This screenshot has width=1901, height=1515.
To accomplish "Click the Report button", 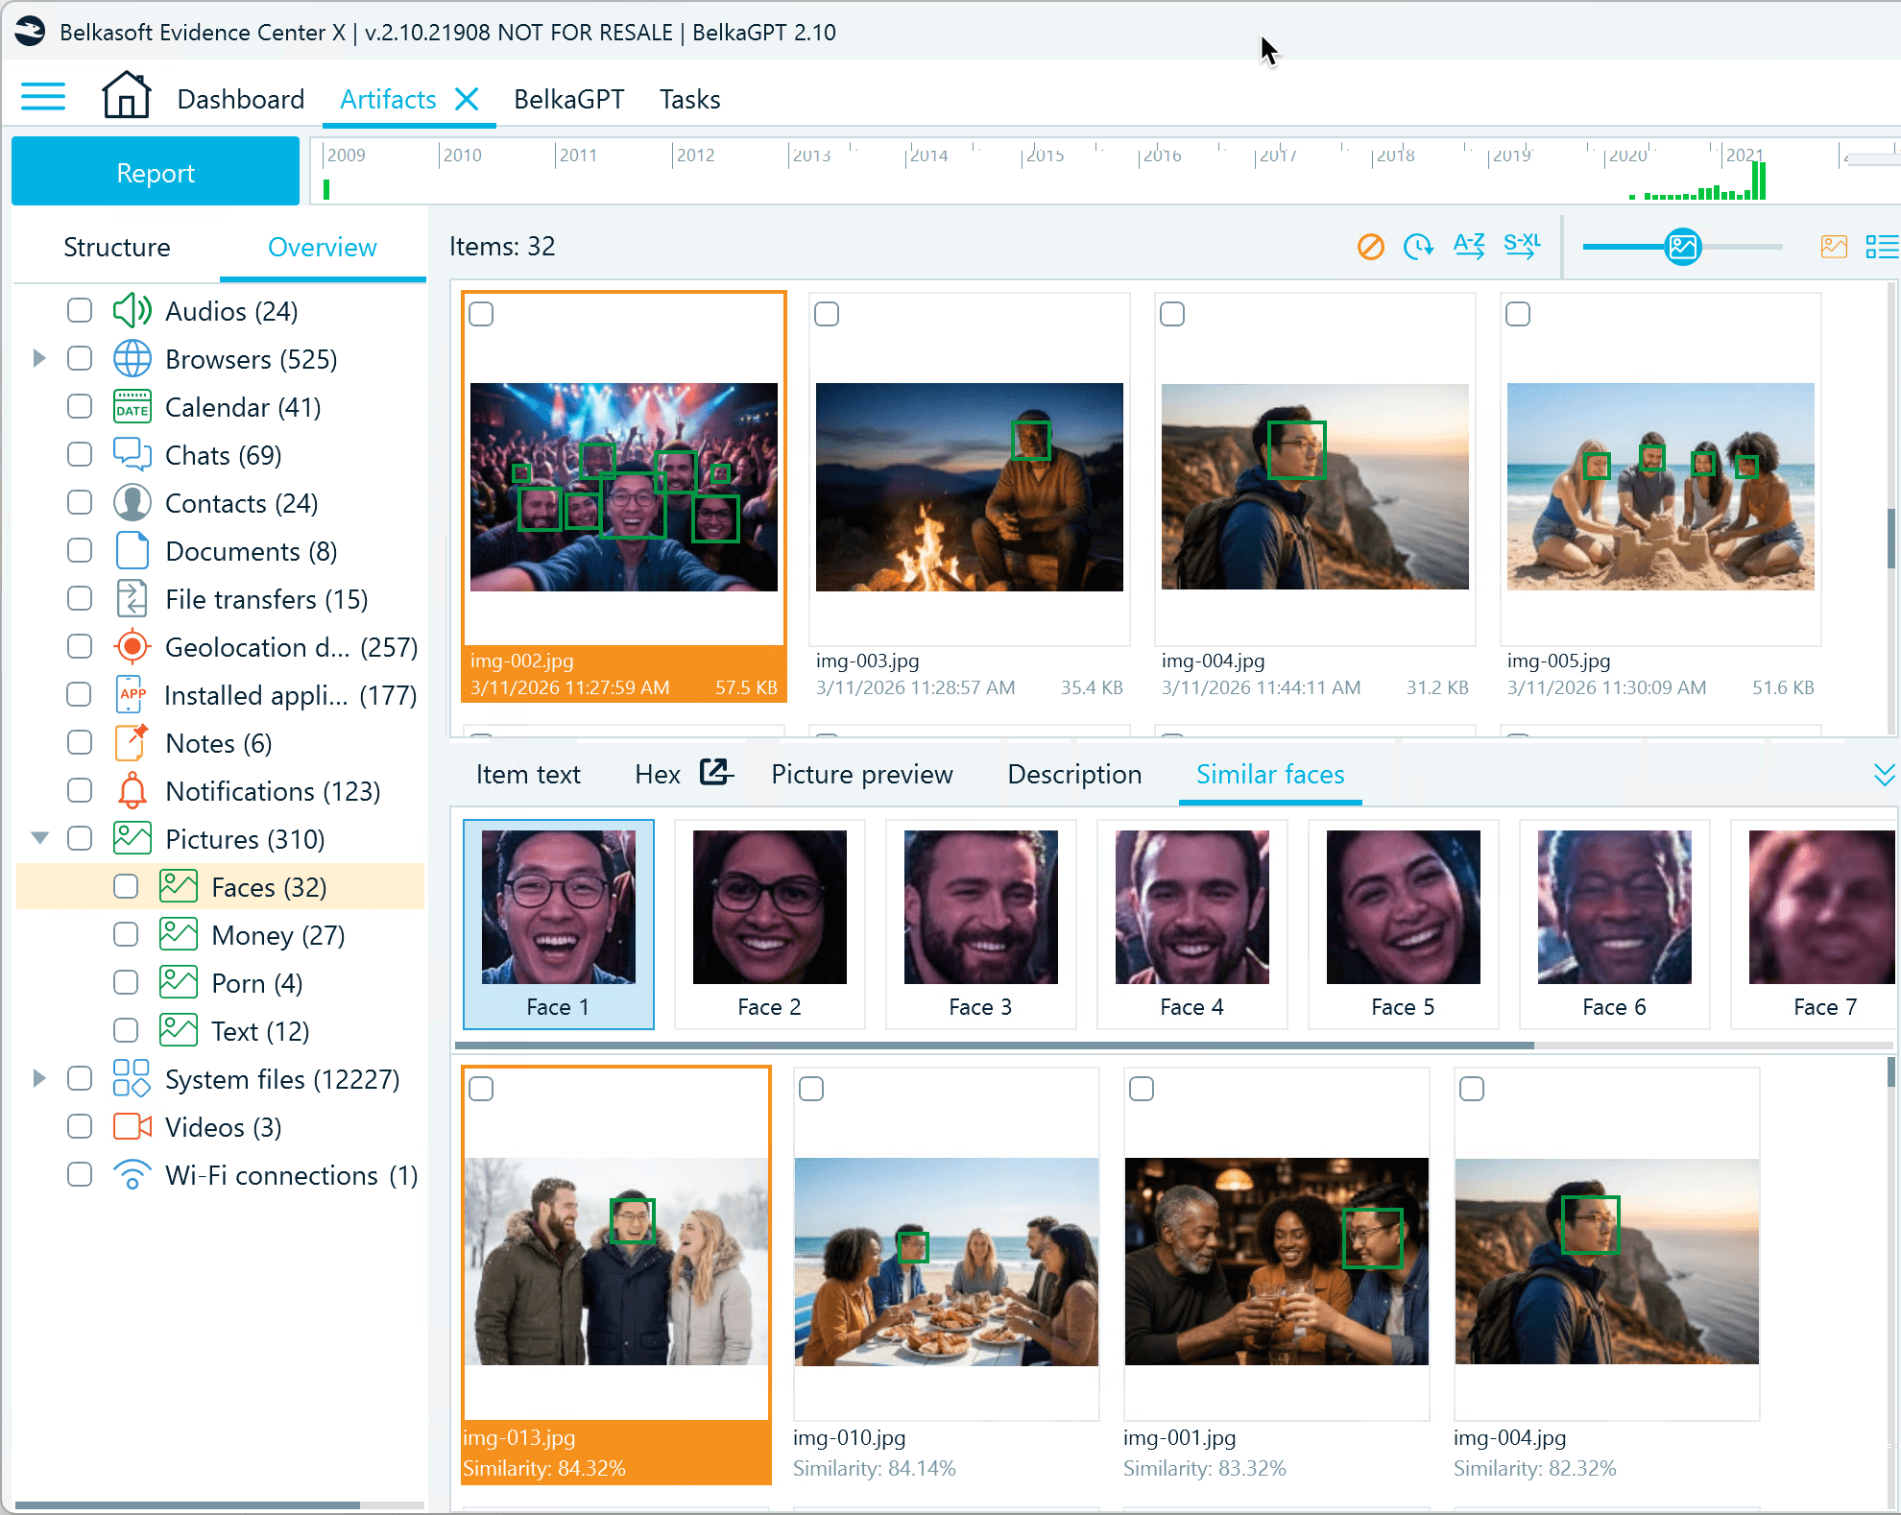I will click(x=155, y=172).
